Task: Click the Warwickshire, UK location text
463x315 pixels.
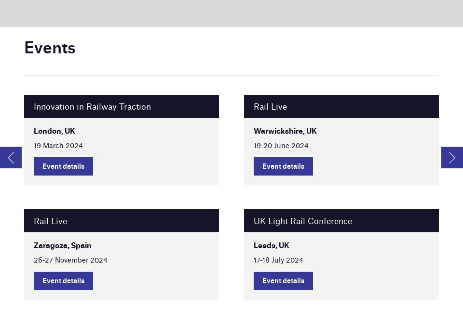Action: (285, 131)
